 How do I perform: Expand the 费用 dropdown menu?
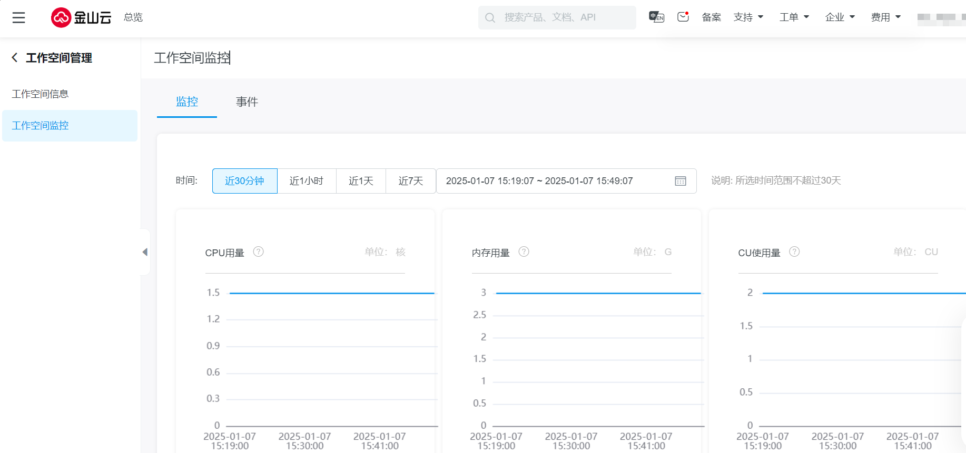click(885, 17)
